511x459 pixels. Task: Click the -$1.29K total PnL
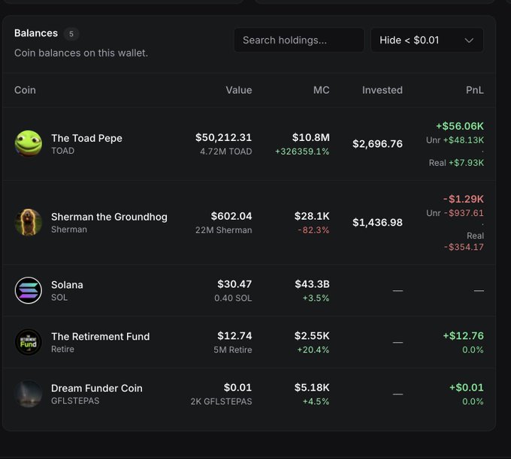pyautogui.click(x=464, y=199)
